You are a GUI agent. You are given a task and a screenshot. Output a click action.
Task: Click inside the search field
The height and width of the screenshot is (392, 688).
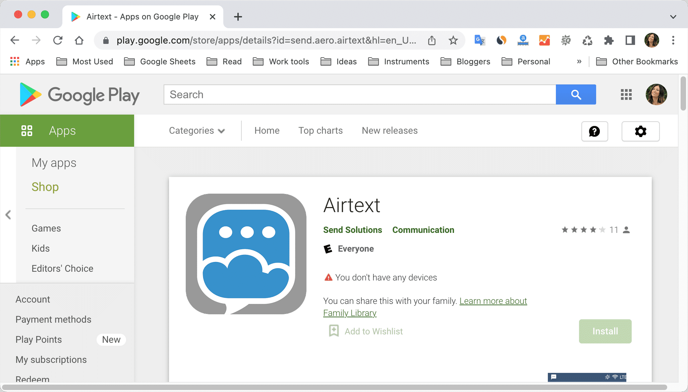click(x=335, y=94)
